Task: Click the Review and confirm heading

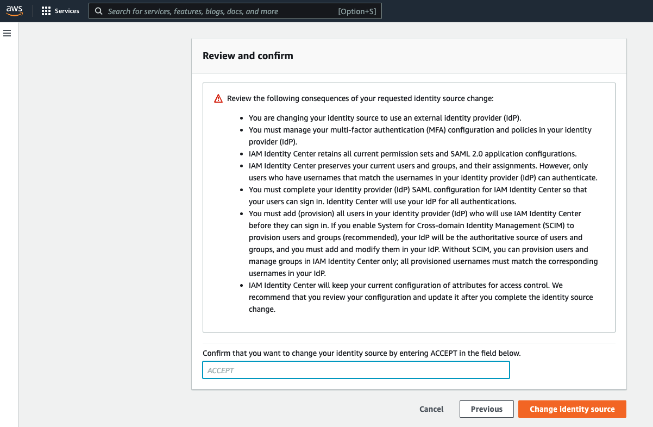Action: click(x=248, y=55)
